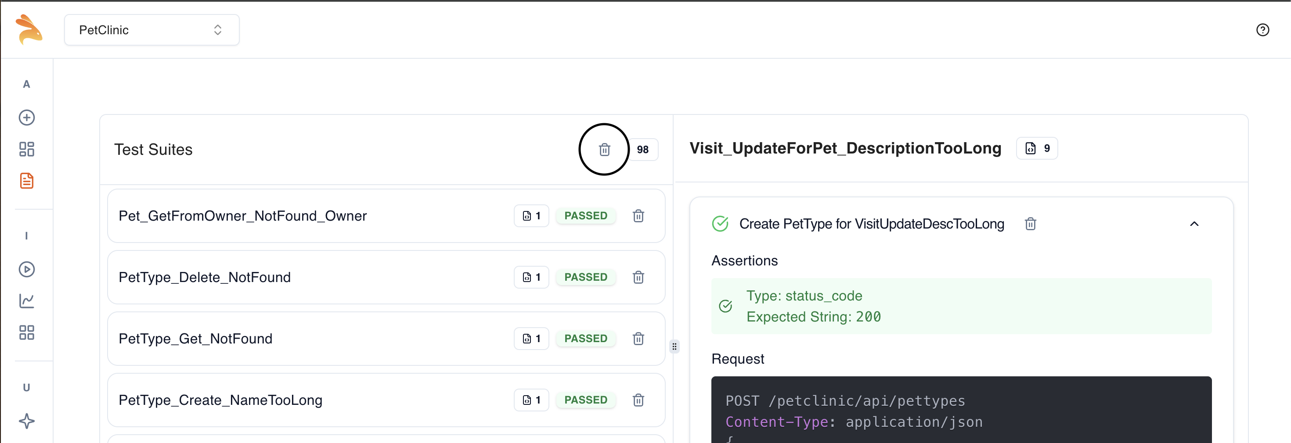Click PASSED status of PetType_Create_NameTooLong

[x=585, y=400]
